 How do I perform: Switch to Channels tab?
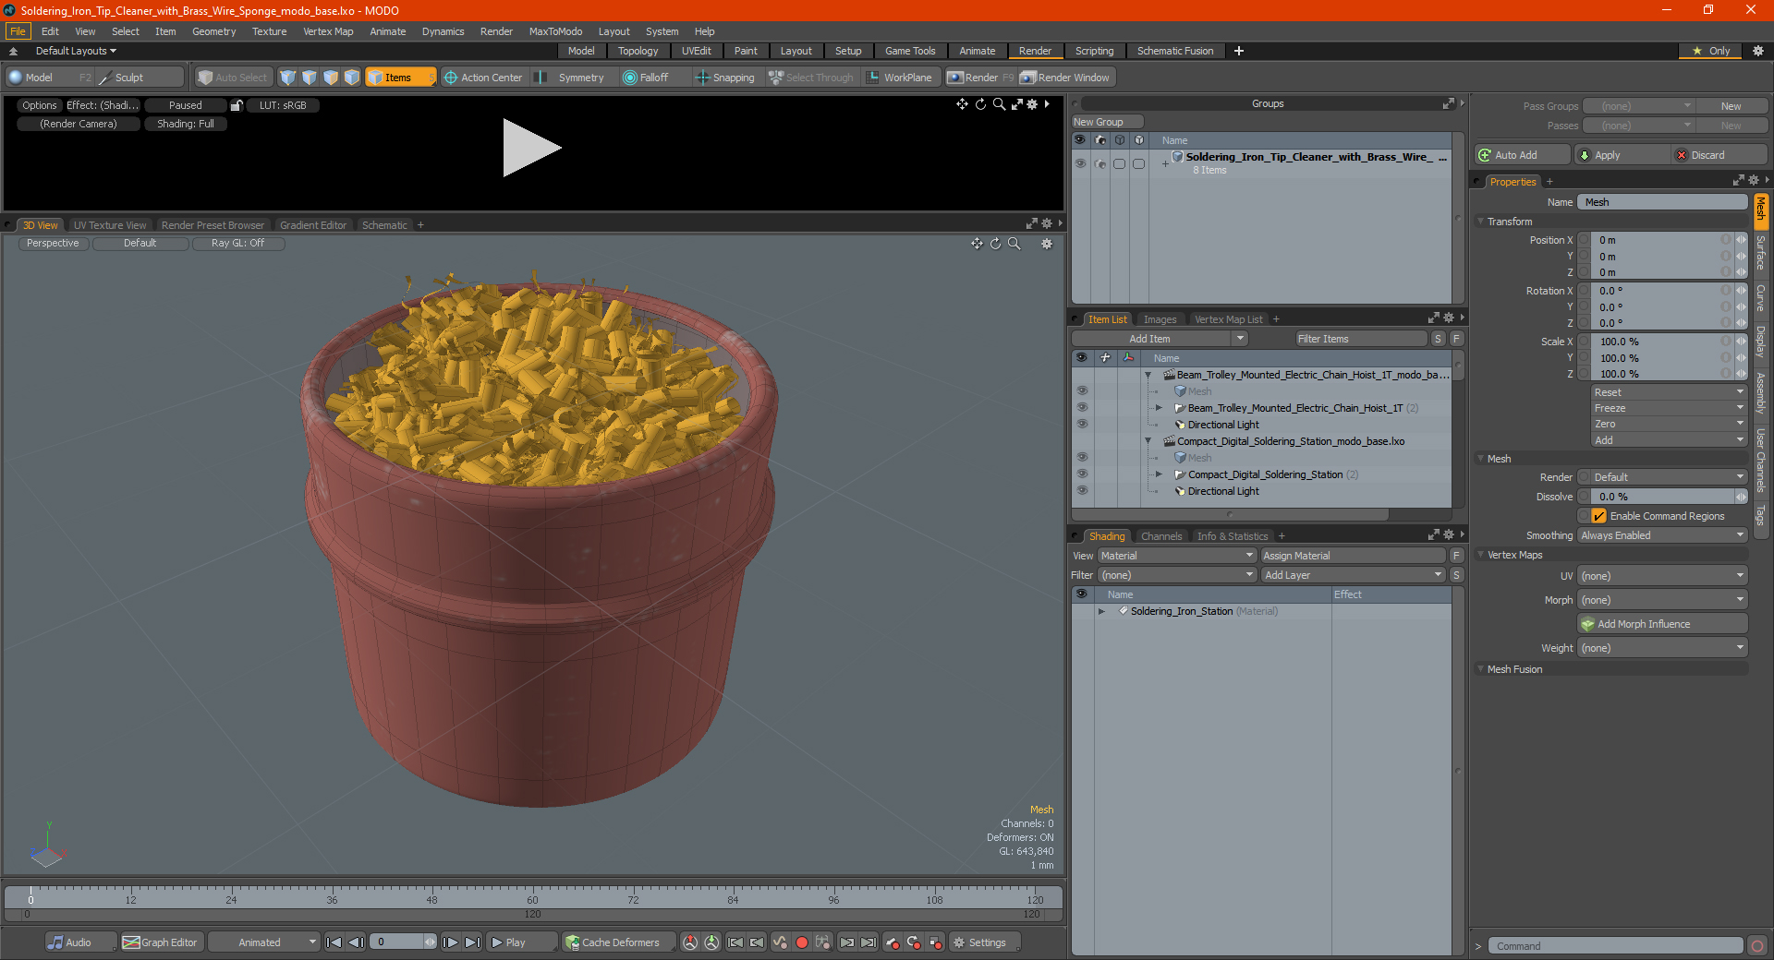(1160, 536)
